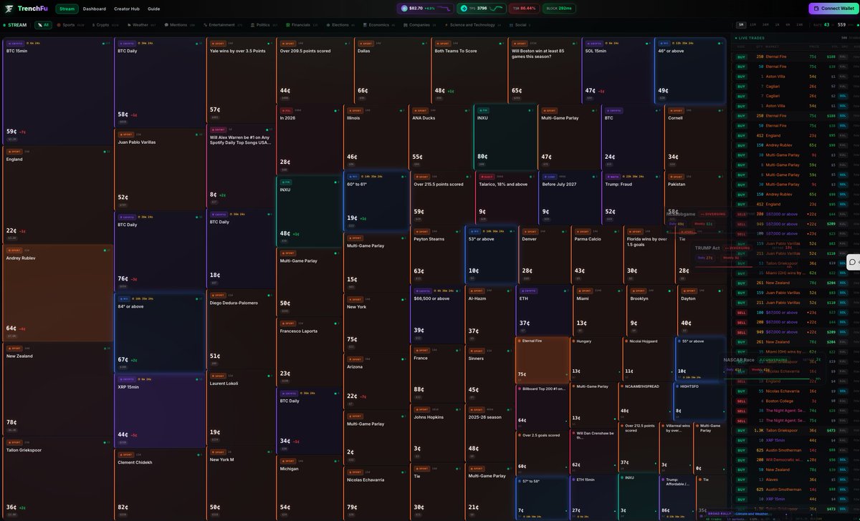Screen dimensions: 860x521
Task: Open the SOL 15min market card
Action: click(x=618, y=71)
